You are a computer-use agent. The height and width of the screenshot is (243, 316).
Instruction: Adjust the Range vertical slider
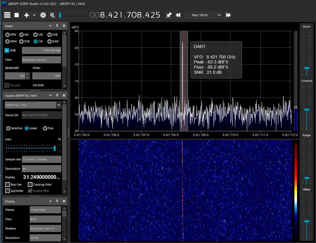[307, 178]
